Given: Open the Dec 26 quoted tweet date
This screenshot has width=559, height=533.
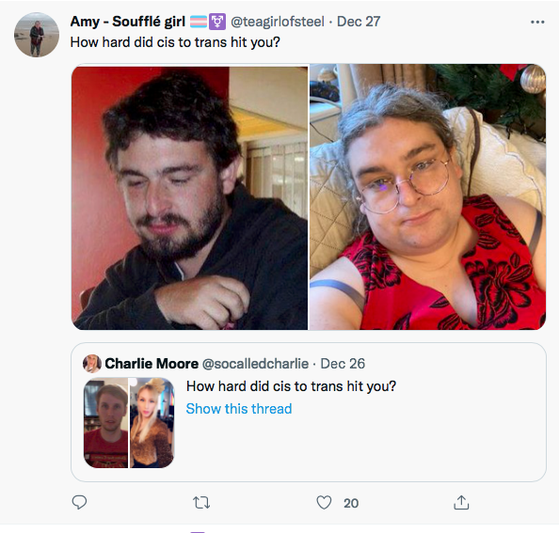Looking at the screenshot, I should tap(343, 364).
